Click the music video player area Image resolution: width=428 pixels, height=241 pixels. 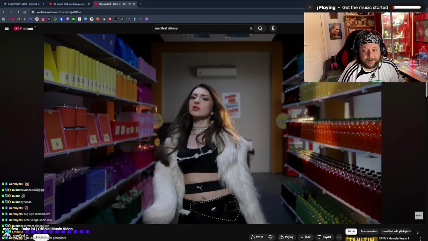point(212,129)
